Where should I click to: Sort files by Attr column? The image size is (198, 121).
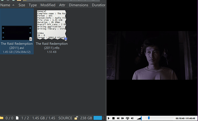62,5
